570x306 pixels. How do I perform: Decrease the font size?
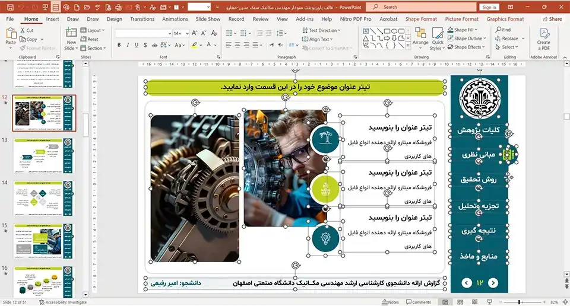tap(204, 33)
